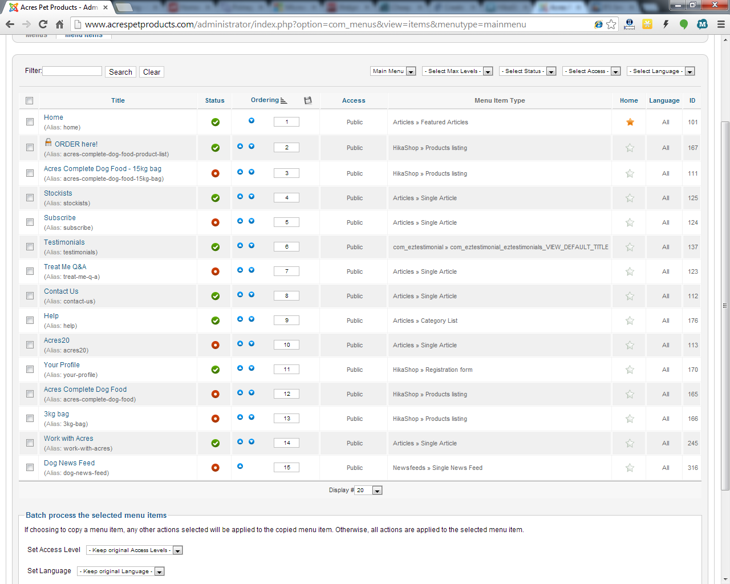Reload the page in browser
This screenshot has width=730, height=584.
tap(43, 24)
